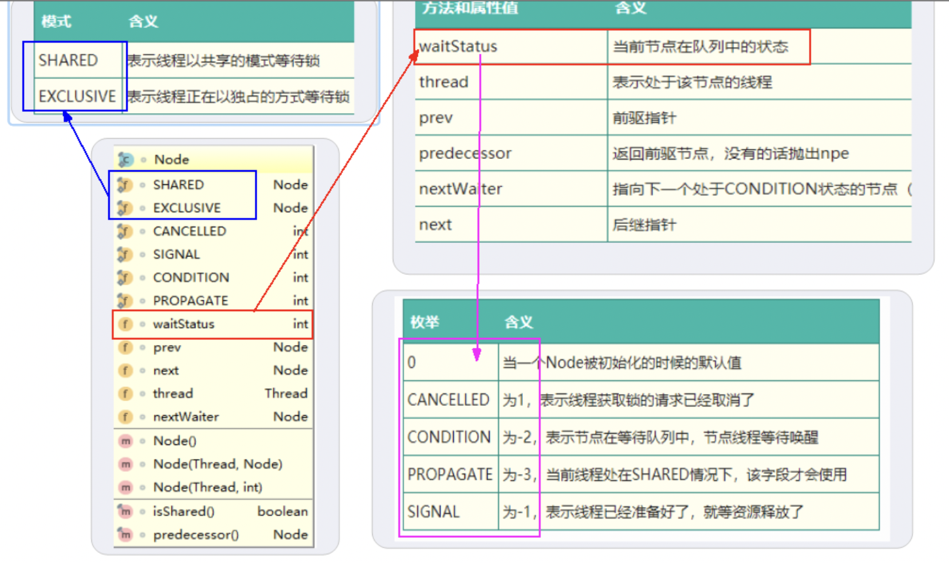Click the 模式 header of the mode table

click(56, 21)
